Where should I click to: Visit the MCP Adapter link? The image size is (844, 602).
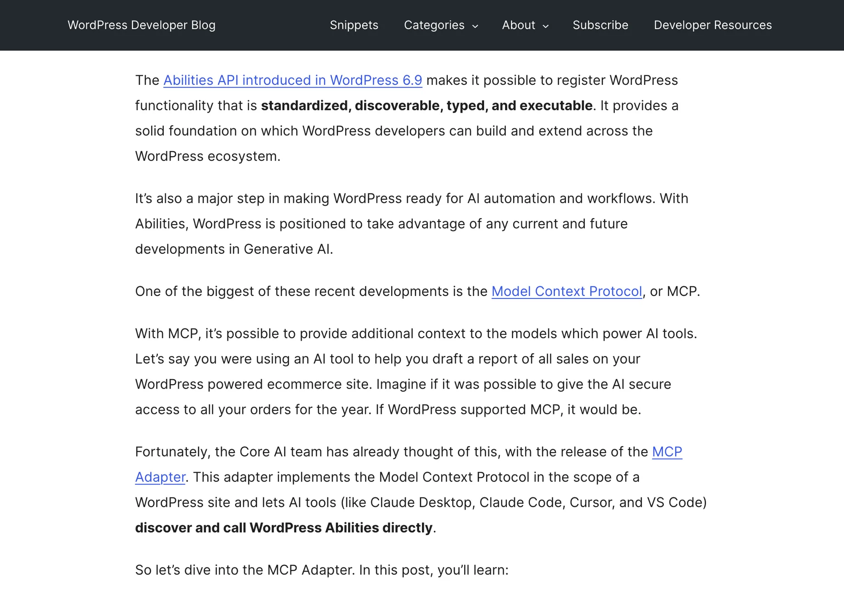667,452
